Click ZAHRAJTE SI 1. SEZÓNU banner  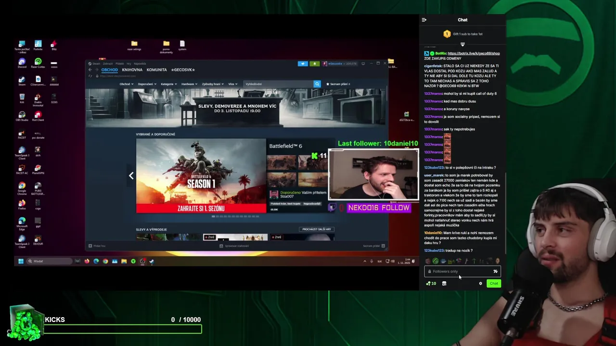201,208
